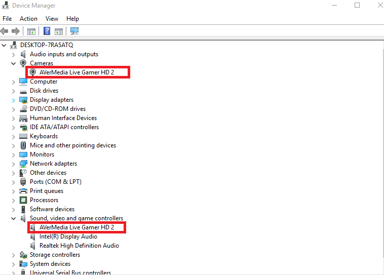Click the Ports (COM & LPT) icon
The height and width of the screenshot is (275, 384).
coord(23,182)
